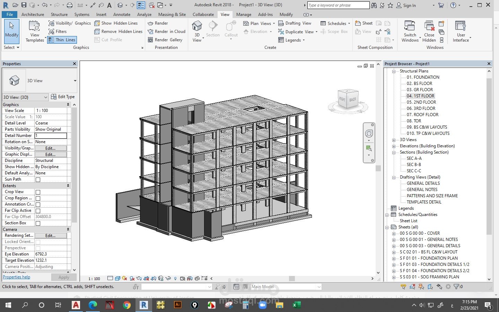This screenshot has height=312, width=499.
Task: Open the Render Gallery
Action: [x=165, y=40]
